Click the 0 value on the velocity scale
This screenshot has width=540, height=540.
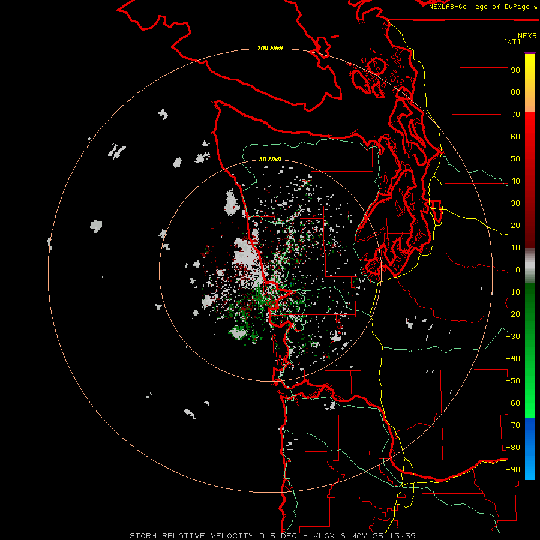point(518,270)
